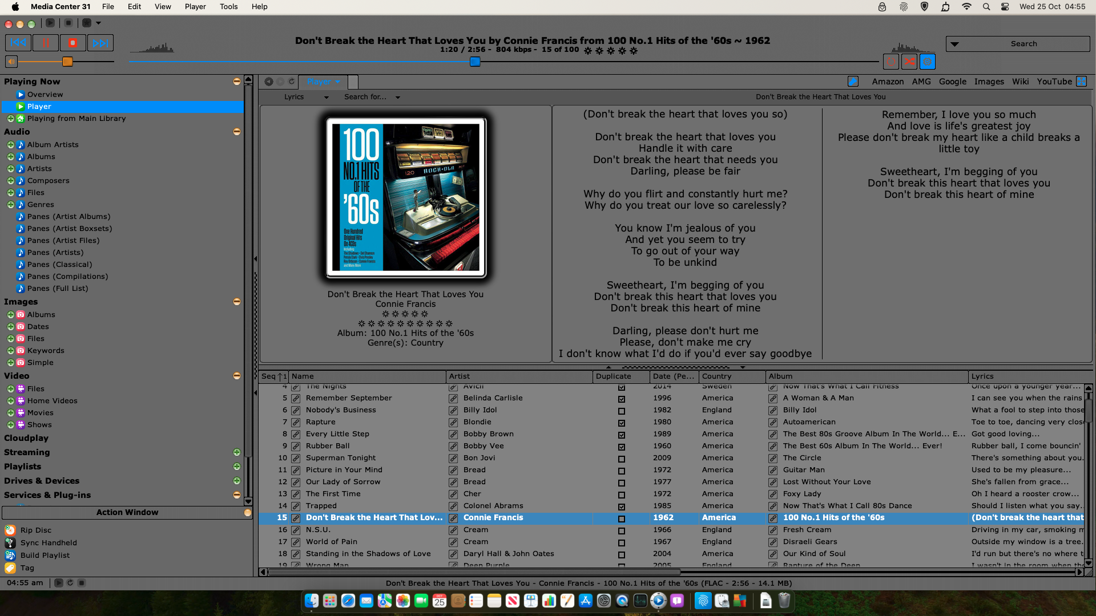Toggle Duplicate checkbox for Every Little Step
1096x616 pixels.
pos(622,435)
